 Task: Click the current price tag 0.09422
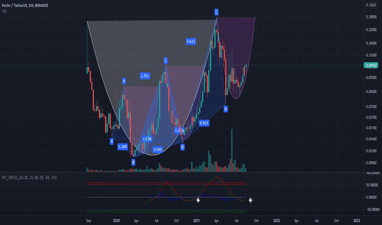pos(371,65)
